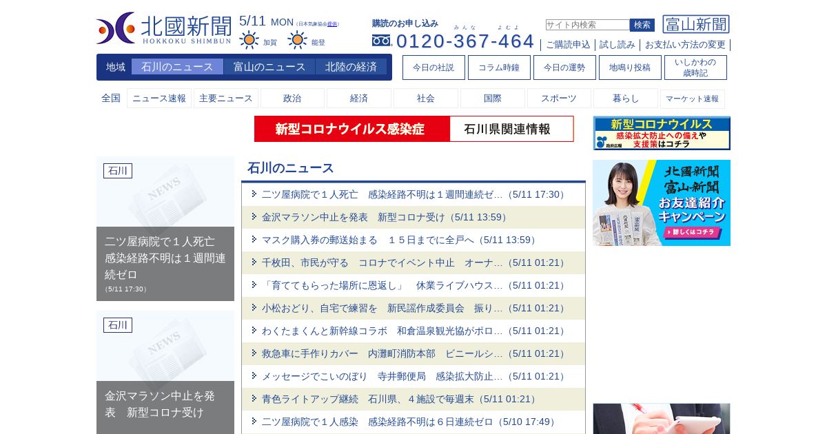The height and width of the screenshot is (434, 827).
Task: Open the 富山新聞 logo link
Action: (696, 24)
